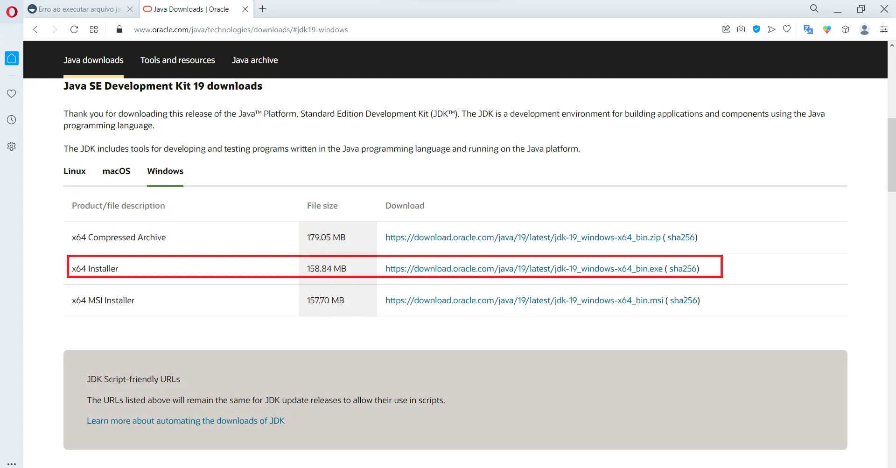Open the Opera sidebar home icon
Viewport: 896px width, 468px height.
point(12,58)
